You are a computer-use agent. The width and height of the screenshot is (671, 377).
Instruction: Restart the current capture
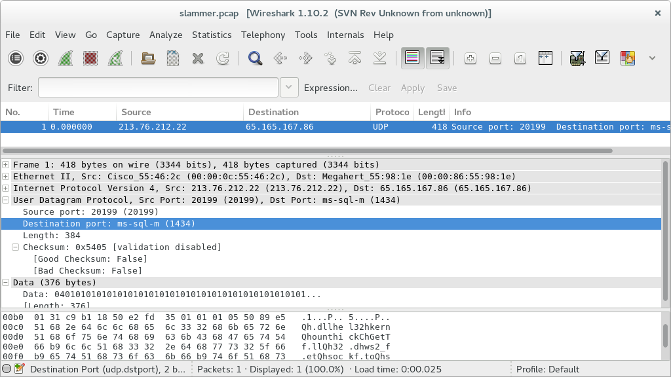click(x=115, y=58)
